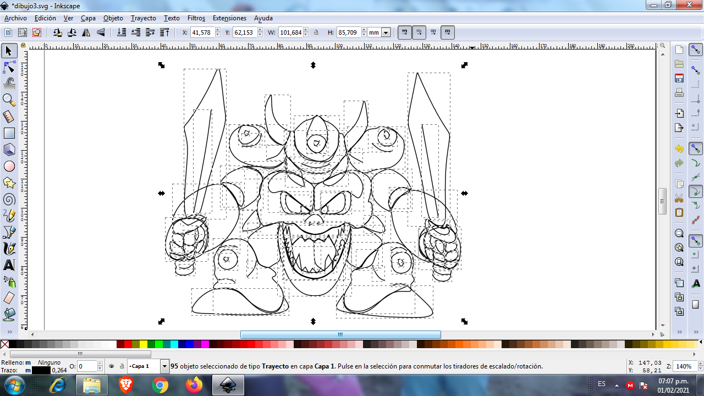704x396 pixels.
Task: Click the no-paint X swatch
Action: click(4, 344)
